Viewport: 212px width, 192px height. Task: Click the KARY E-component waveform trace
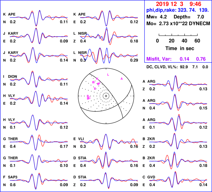click(39, 36)
